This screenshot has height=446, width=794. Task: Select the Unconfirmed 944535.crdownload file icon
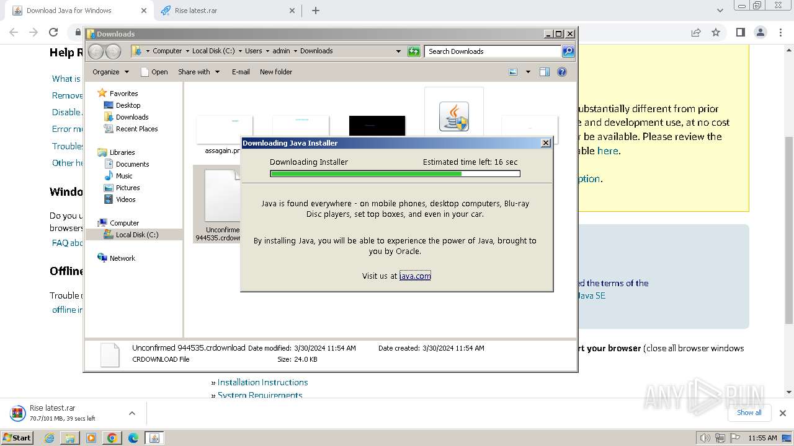(x=222, y=196)
